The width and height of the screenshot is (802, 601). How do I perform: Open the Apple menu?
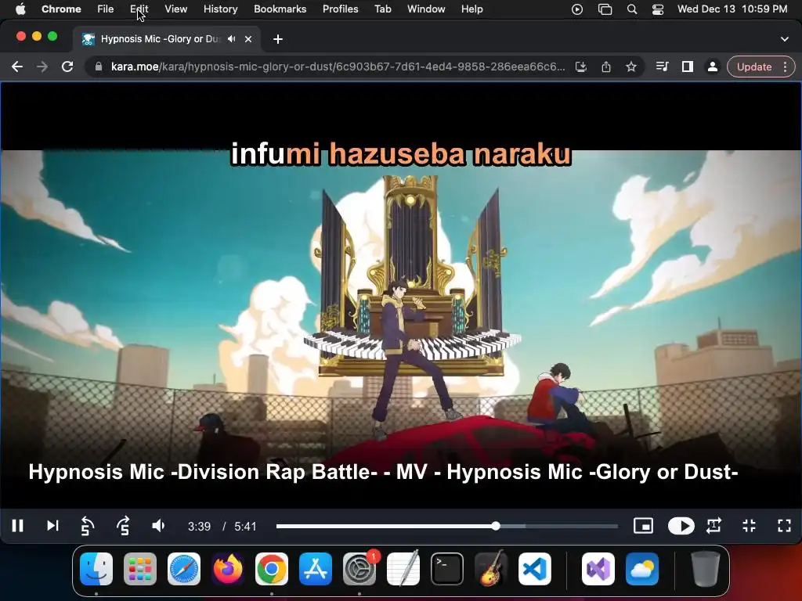tap(20, 9)
